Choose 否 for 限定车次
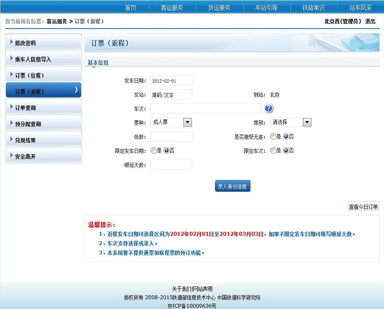This screenshot has width=384, height=309. click(x=286, y=151)
